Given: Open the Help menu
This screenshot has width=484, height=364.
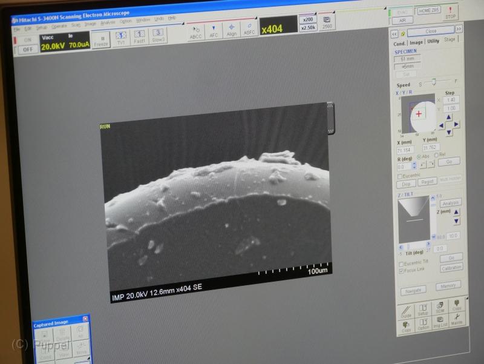Looking at the screenshot, I should click(x=172, y=18).
